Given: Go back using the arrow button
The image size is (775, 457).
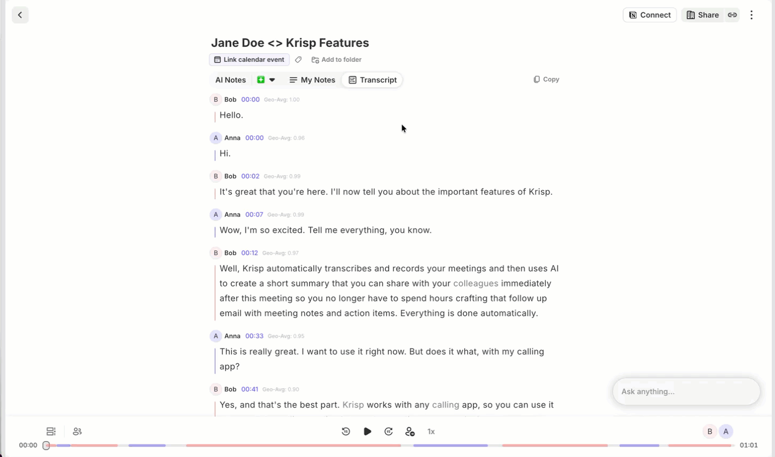Looking at the screenshot, I should tap(20, 15).
